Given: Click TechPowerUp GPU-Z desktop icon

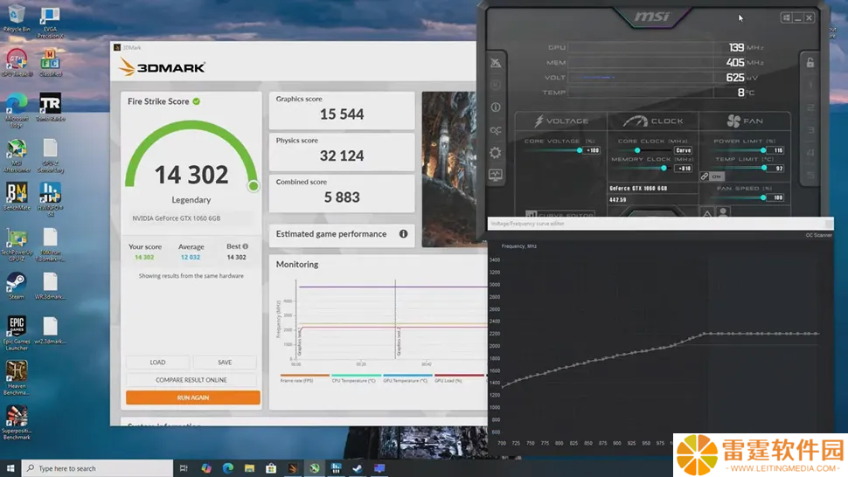Looking at the screenshot, I should (17, 245).
